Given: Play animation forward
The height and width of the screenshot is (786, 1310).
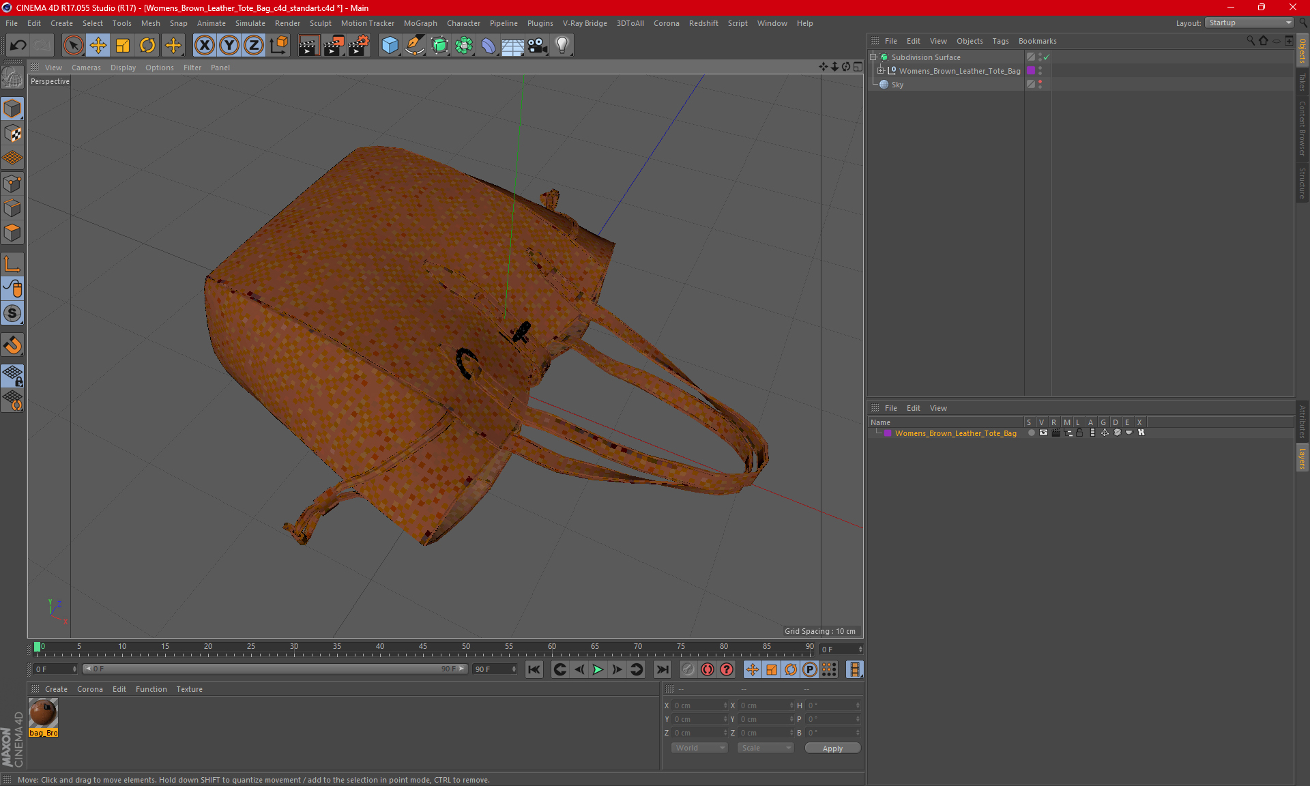Looking at the screenshot, I should click(598, 669).
